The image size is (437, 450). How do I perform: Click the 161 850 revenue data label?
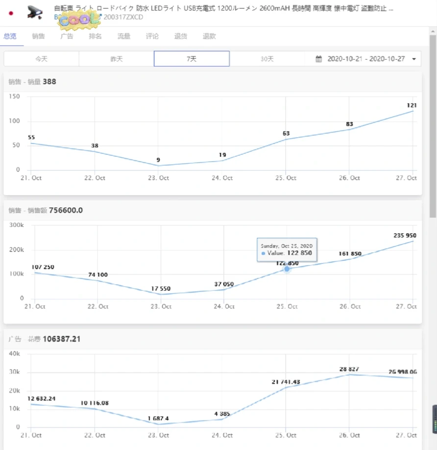point(350,254)
